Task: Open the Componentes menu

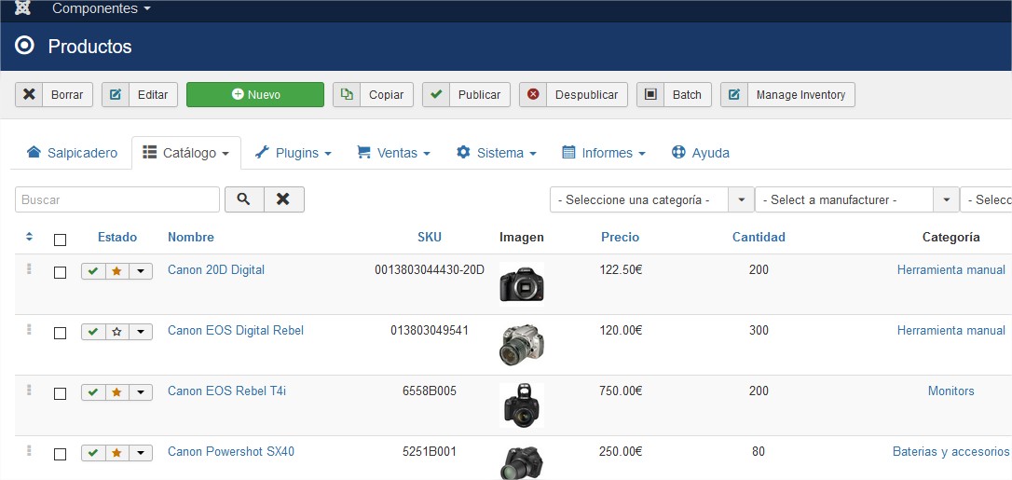Action: (102, 9)
